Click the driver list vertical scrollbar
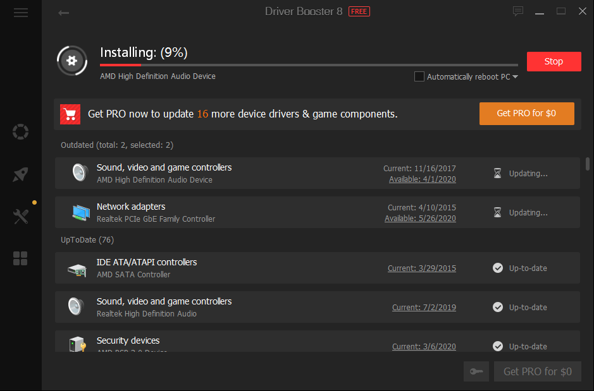This screenshot has height=391, width=594. [588, 164]
